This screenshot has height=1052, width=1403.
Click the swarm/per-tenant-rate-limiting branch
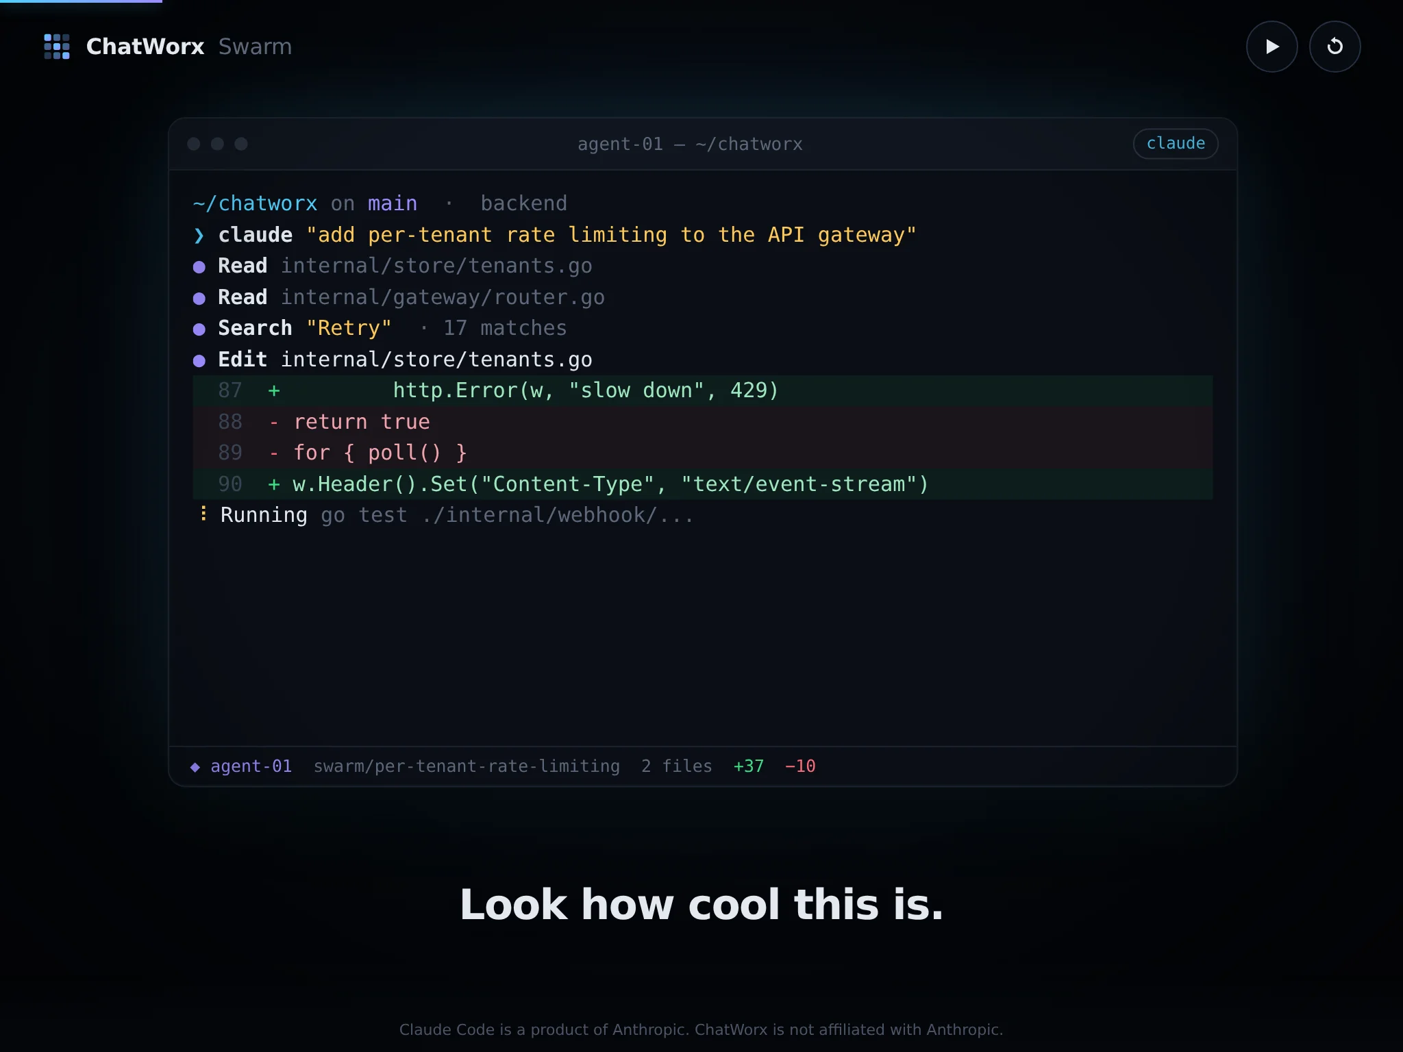(467, 766)
